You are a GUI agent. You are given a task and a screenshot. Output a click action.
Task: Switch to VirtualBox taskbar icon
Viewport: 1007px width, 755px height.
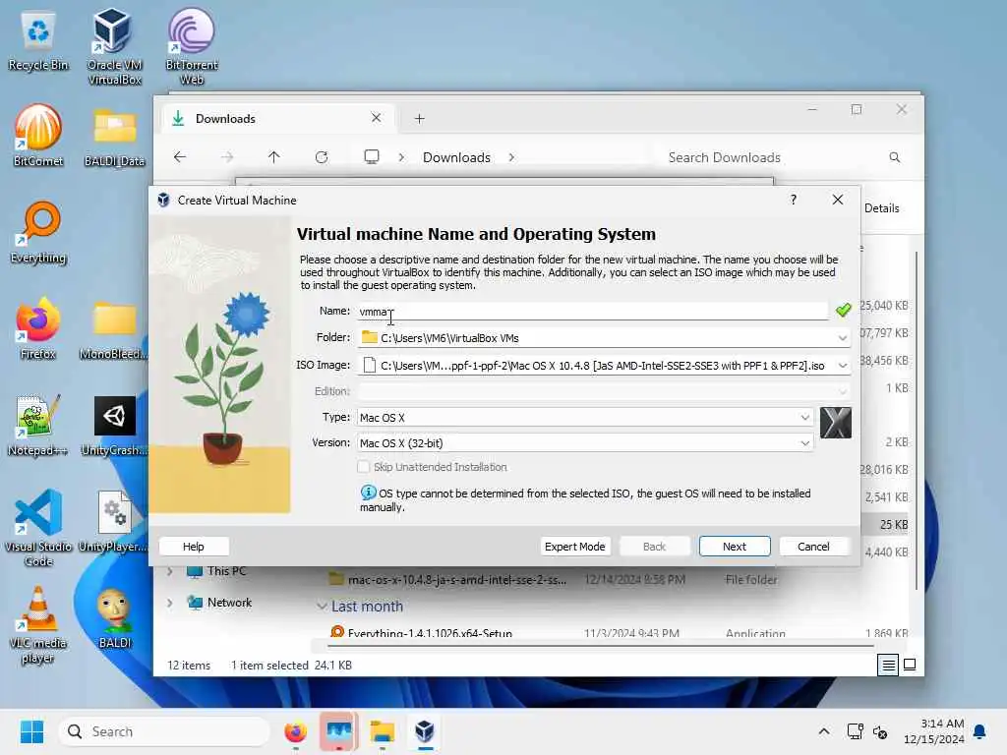425,731
